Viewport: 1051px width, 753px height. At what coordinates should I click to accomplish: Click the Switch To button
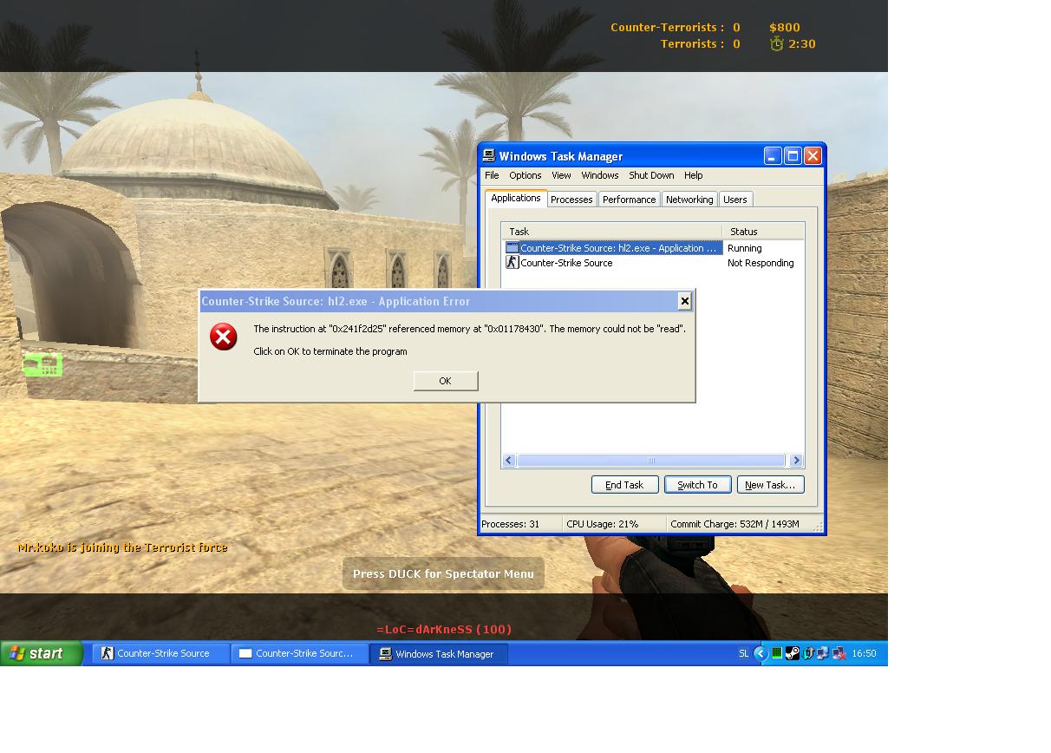[x=698, y=485]
